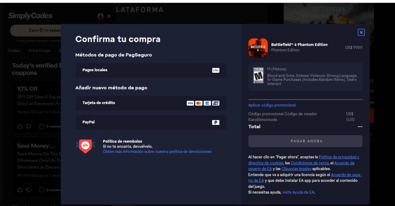Click the Mastercard icon
Viewport: 395px width, 206px height.
[x=199, y=103]
